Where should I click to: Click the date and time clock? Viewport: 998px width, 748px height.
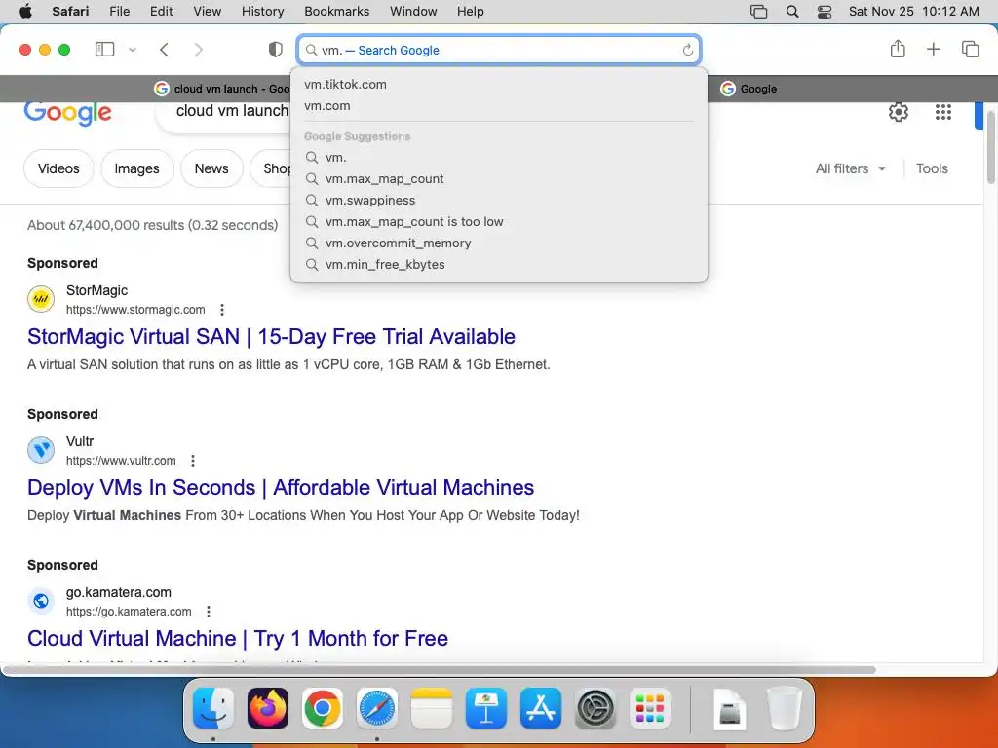coord(913,11)
